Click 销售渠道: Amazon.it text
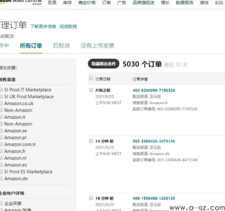This screenshot has width=225, height=211. [150, 103]
